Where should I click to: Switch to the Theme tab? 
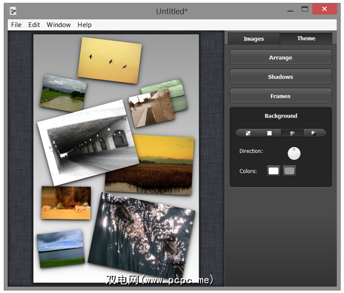(306, 39)
